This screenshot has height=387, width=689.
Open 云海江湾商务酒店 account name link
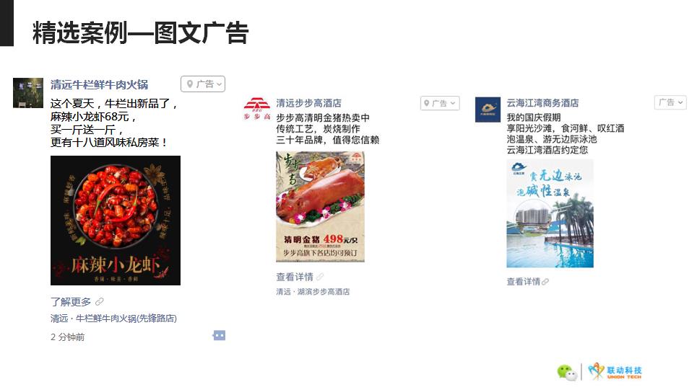tap(542, 103)
